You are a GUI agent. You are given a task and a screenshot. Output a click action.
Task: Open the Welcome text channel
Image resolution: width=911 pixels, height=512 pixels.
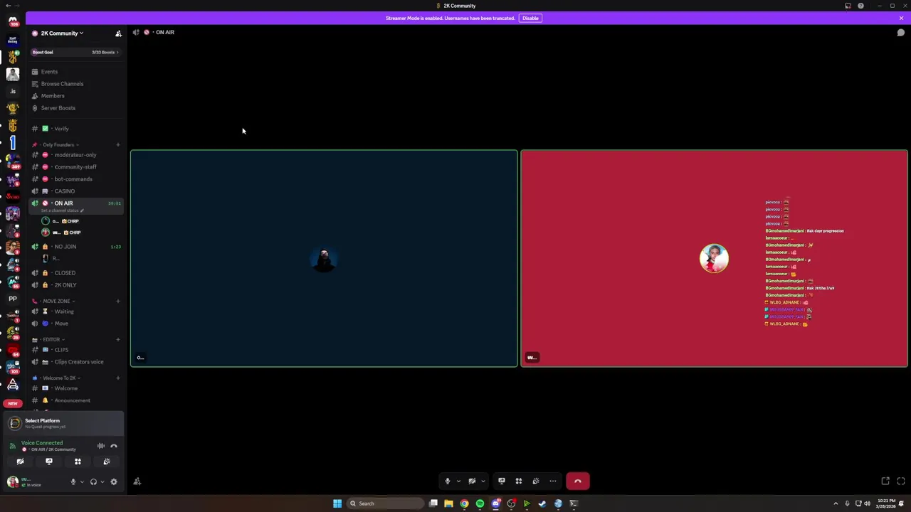point(75,388)
